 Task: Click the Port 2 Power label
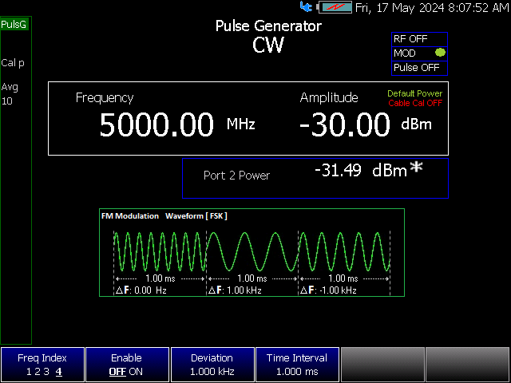(236, 176)
